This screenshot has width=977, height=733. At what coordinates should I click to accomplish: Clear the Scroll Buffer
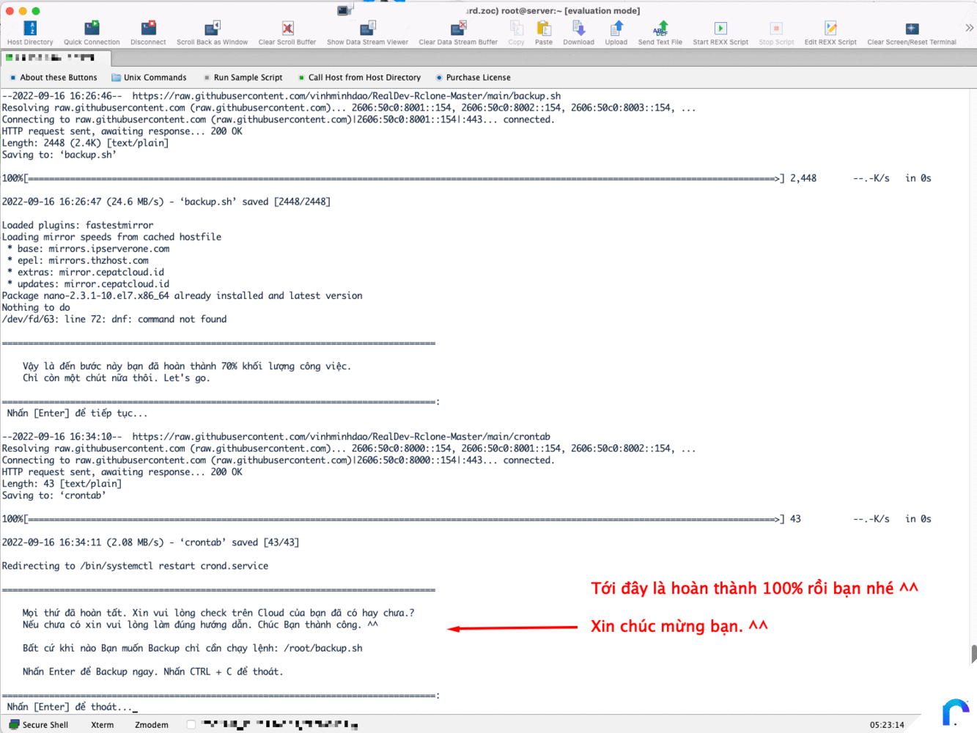point(287,33)
